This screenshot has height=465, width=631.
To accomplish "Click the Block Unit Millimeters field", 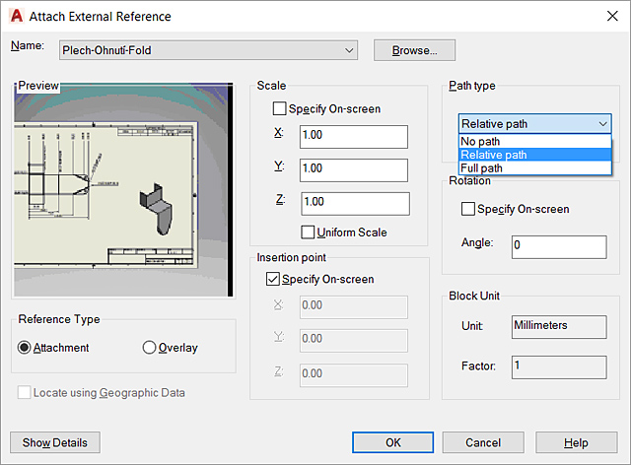I will 559,327.
